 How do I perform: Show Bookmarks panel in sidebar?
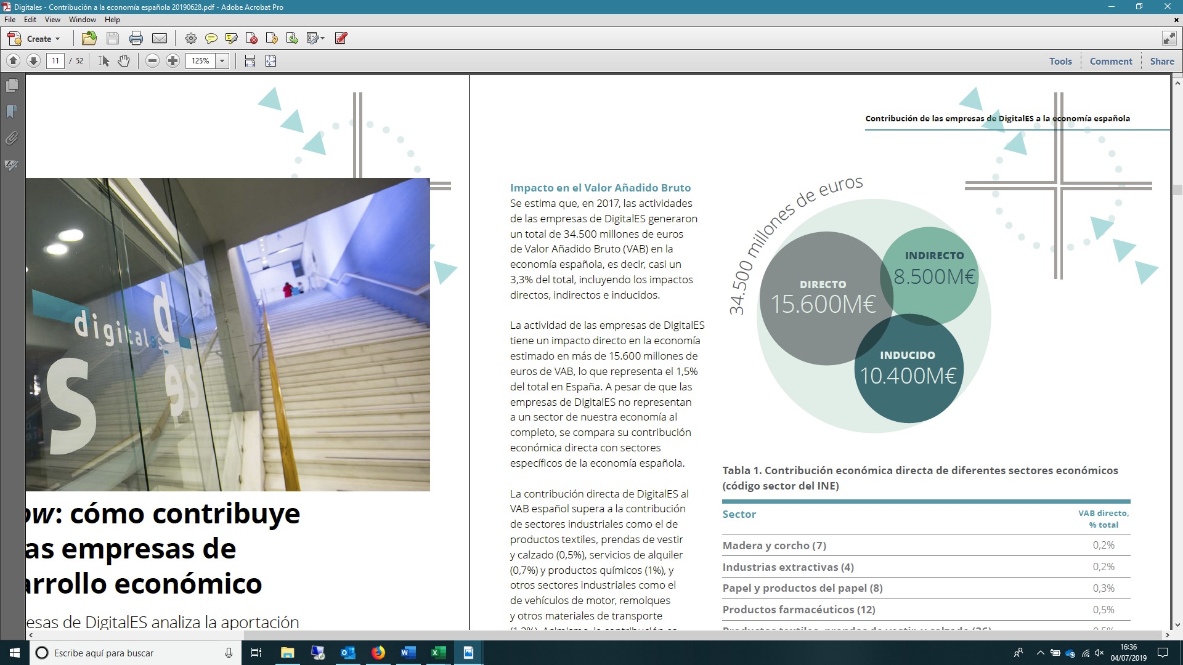pos(12,112)
